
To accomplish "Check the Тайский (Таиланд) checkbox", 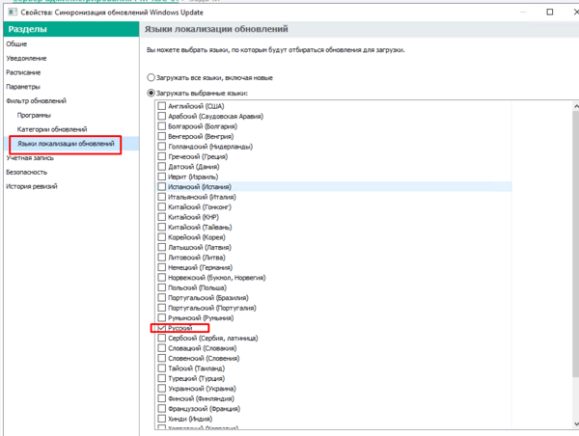I will click(x=162, y=368).
